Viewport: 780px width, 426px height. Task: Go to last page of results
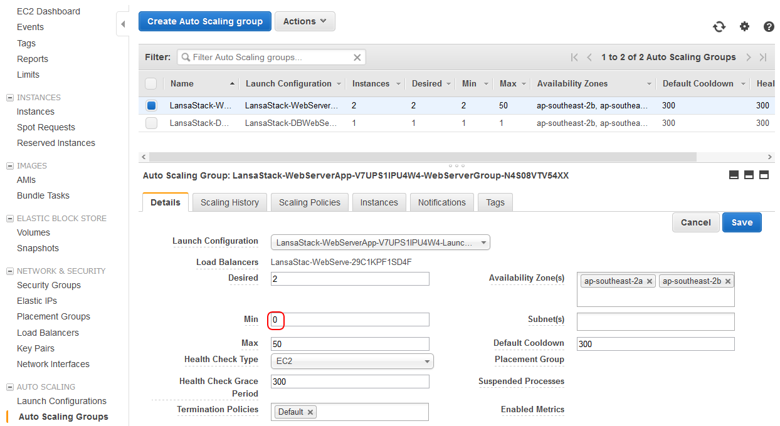[763, 57]
